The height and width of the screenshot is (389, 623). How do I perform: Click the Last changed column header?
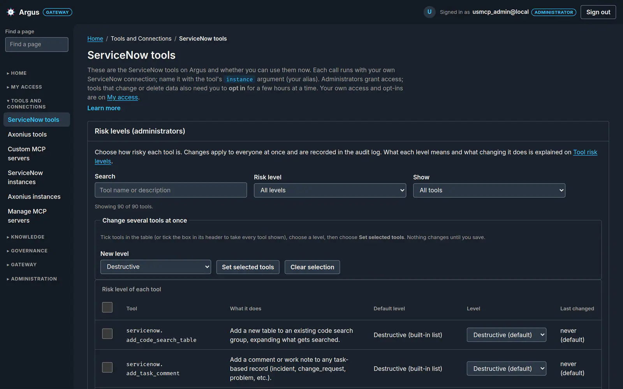coord(577,308)
